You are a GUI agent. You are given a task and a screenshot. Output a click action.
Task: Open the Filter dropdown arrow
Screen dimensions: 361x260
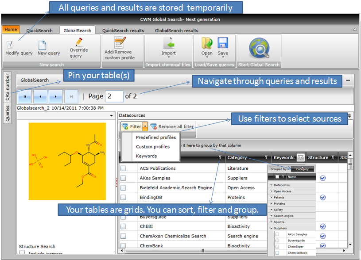pos(145,126)
